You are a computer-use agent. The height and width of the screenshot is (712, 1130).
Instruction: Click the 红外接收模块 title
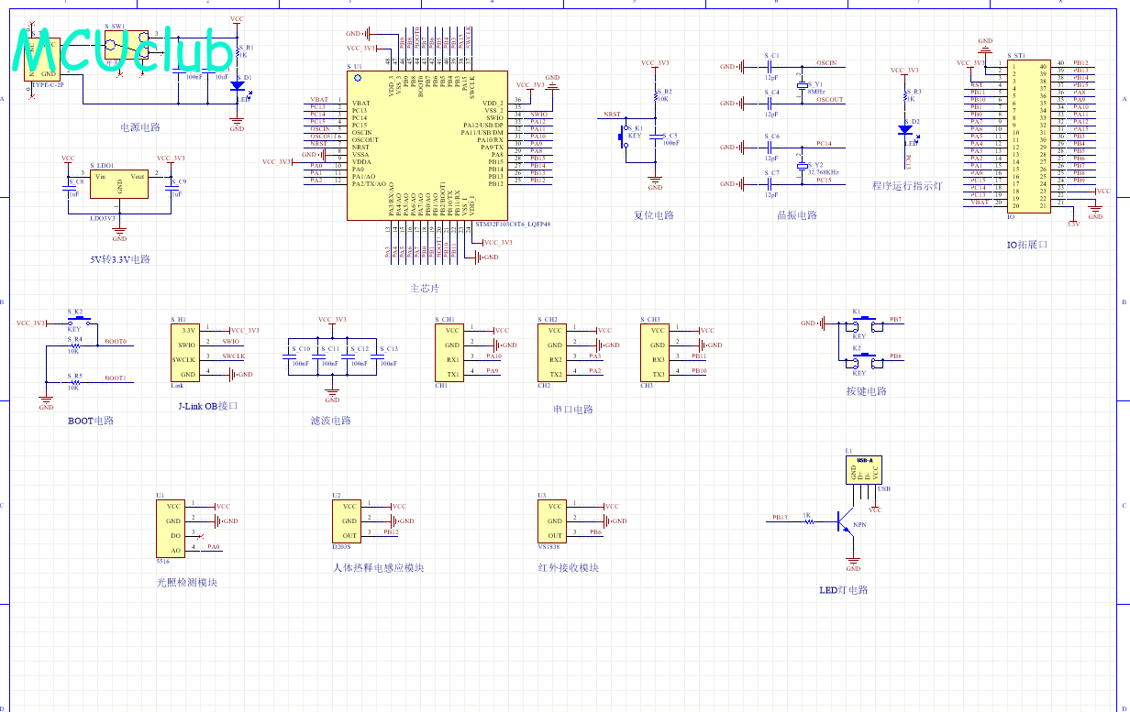[x=569, y=567]
